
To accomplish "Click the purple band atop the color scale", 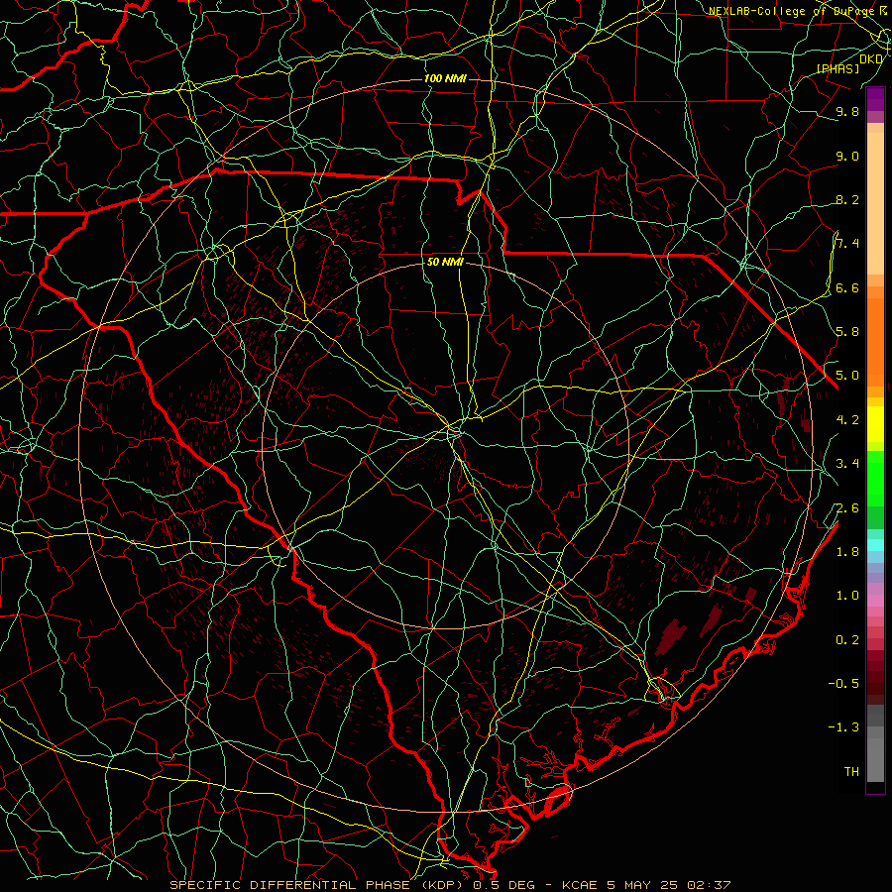I will click(875, 99).
